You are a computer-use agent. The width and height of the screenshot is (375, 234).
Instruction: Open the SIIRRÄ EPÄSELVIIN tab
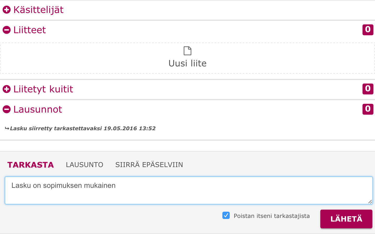coord(149,165)
